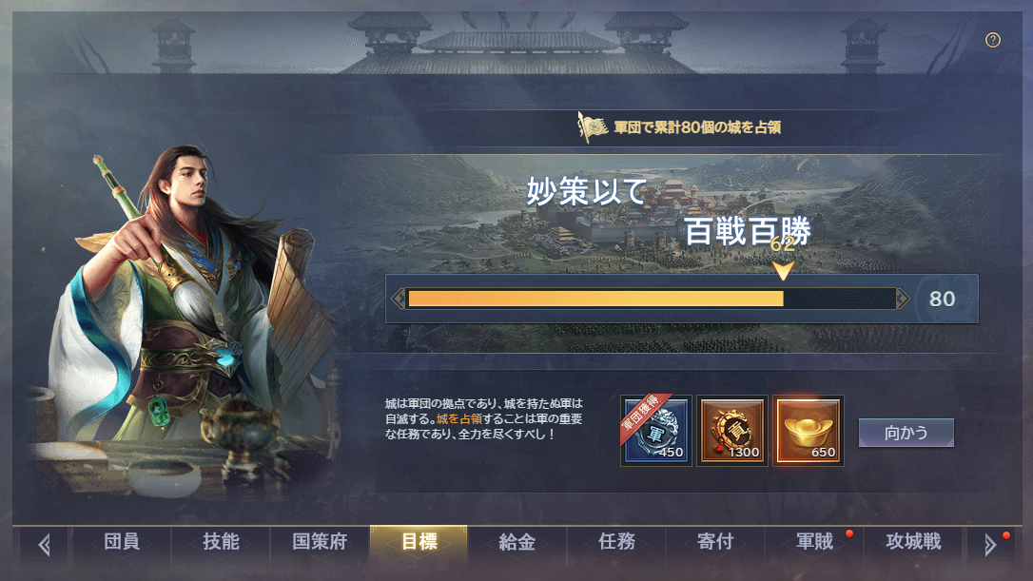Open the help question mark icon
The image size is (1033, 581).
pyautogui.click(x=992, y=40)
